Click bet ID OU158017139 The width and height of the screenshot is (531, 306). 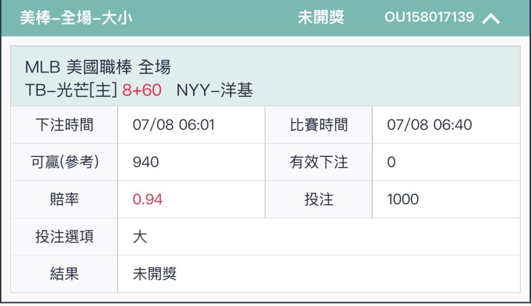[429, 17]
